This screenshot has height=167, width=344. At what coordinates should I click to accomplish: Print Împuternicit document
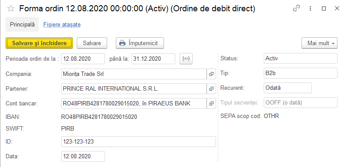(x=140, y=43)
